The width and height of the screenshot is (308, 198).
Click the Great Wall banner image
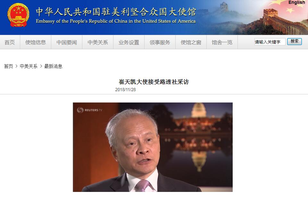pos(254,18)
